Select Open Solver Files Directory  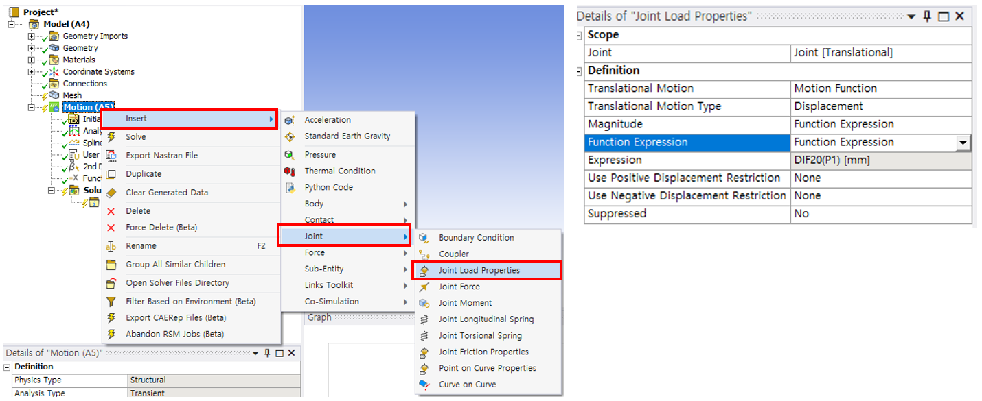click(177, 283)
